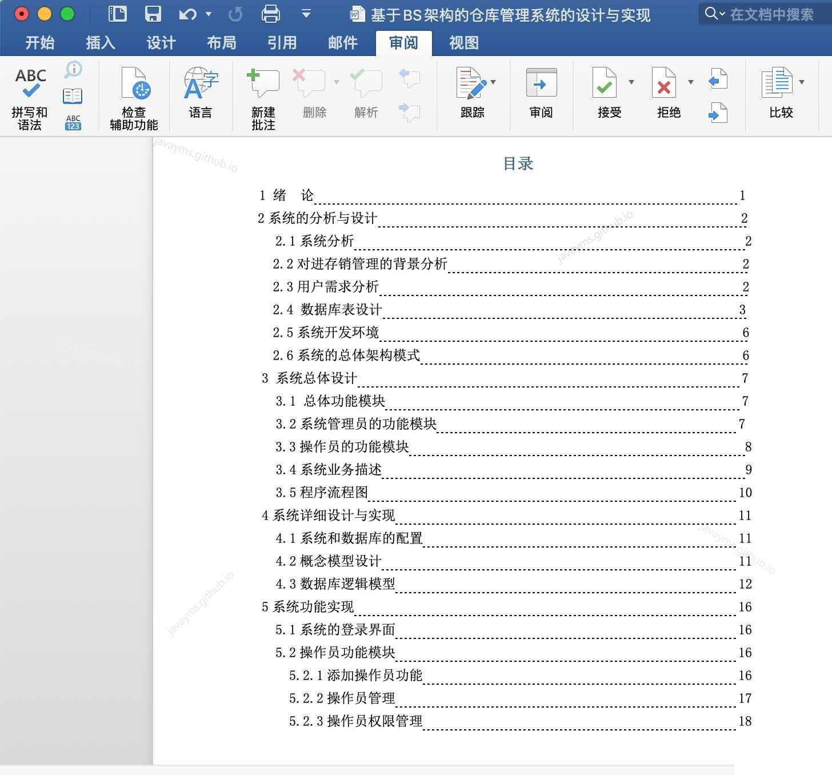Switch to the 引用 tab
This screenshot has width=832, height=775.
282,42
